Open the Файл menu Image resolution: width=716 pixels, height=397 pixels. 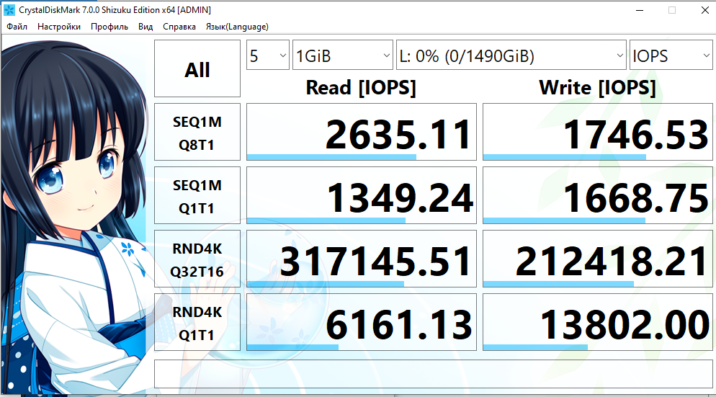point(17,27)
